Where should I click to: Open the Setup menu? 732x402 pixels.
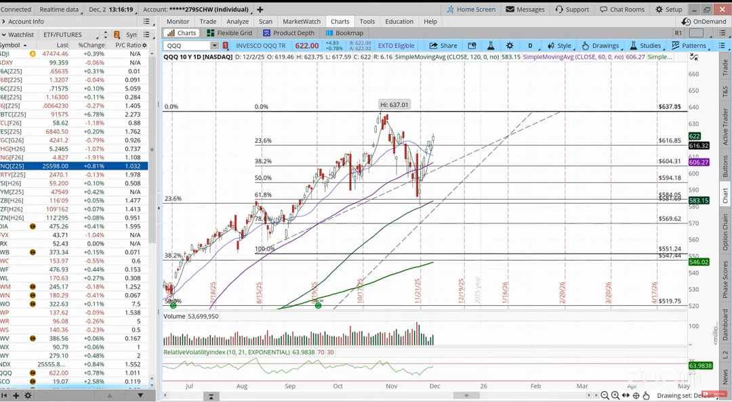click(x=668, y=9)
